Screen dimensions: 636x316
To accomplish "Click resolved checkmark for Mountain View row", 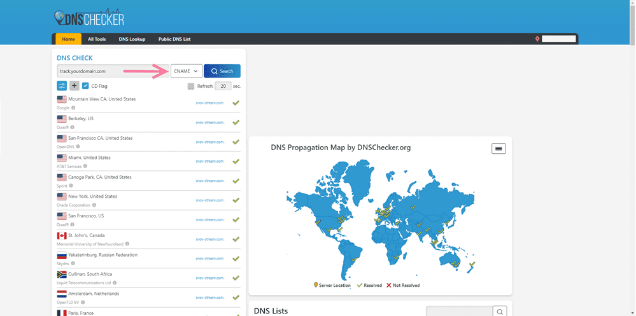I will coord(236,103).
